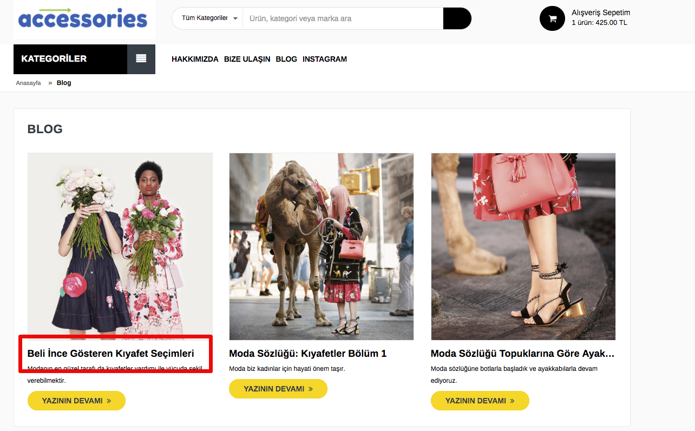Toggle the categories hamburger menu icon
Screen dimensions: 695x431
click(141, 59)
